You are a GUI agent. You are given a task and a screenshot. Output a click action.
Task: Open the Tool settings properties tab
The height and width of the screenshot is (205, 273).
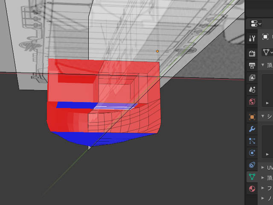[x=252, y=38]
